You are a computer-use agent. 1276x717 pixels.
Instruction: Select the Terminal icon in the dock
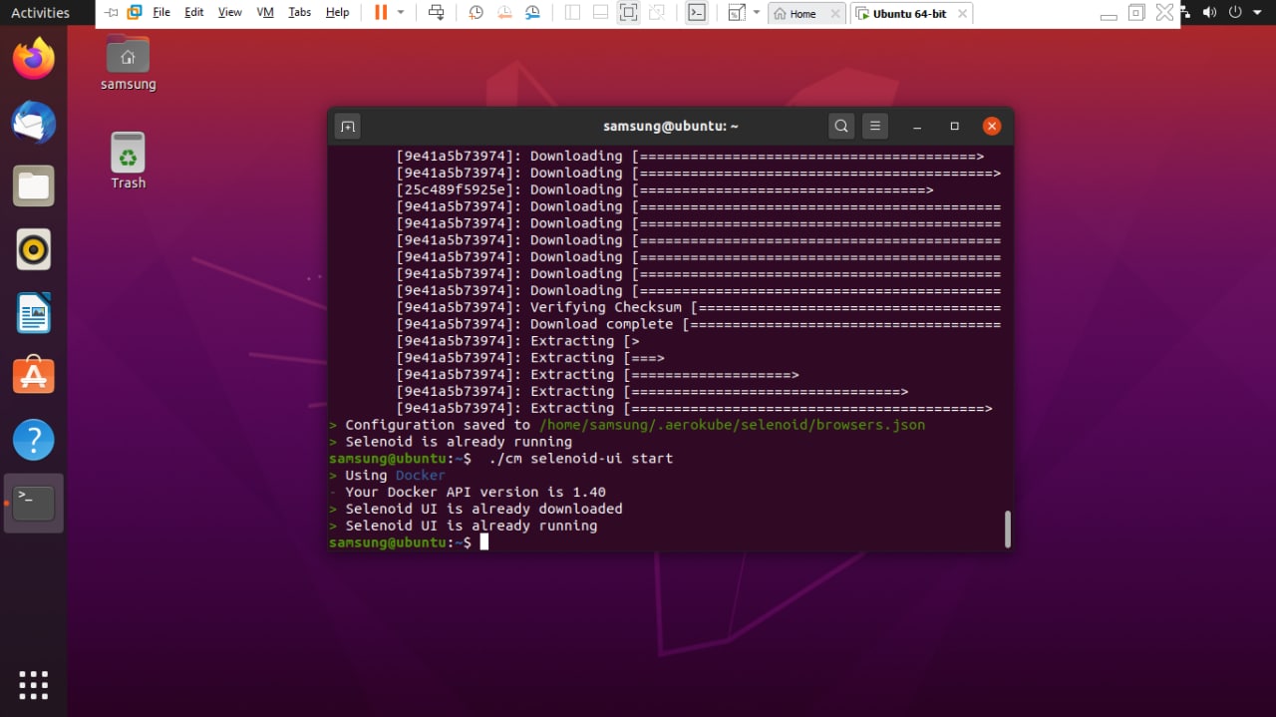point(34,503)
